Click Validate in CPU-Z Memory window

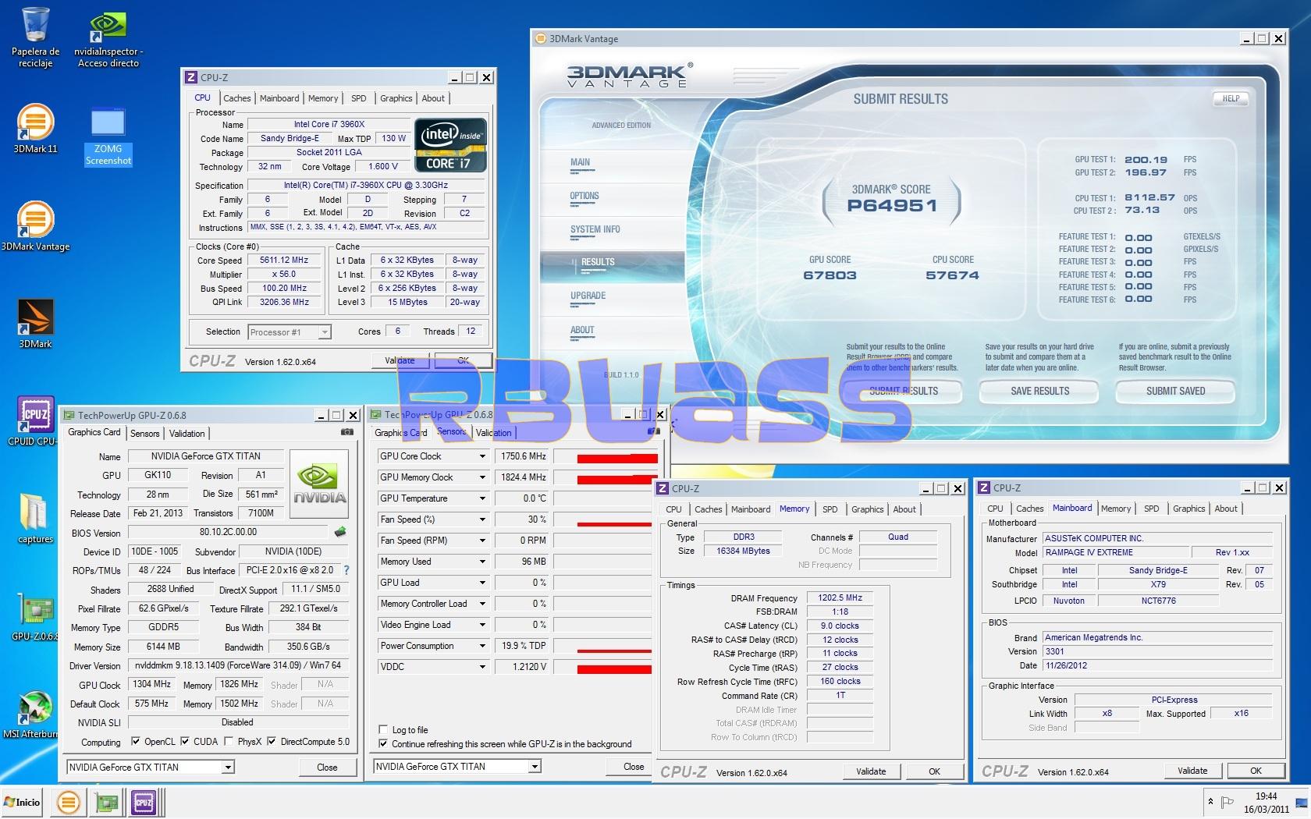coord(871,771)
